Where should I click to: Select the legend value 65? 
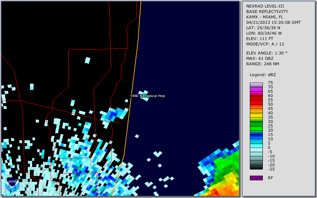click(x=270, y=91)
